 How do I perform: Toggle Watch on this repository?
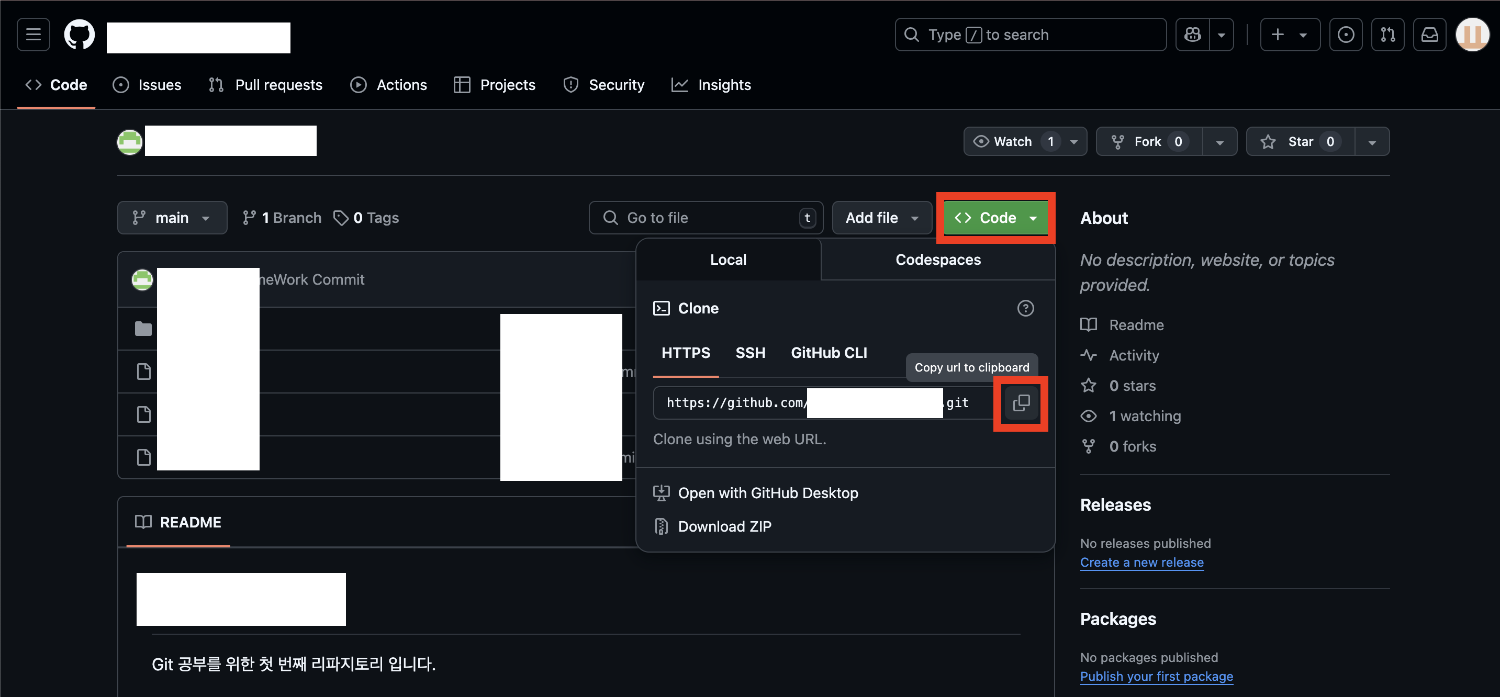(x=1025, y=141)
